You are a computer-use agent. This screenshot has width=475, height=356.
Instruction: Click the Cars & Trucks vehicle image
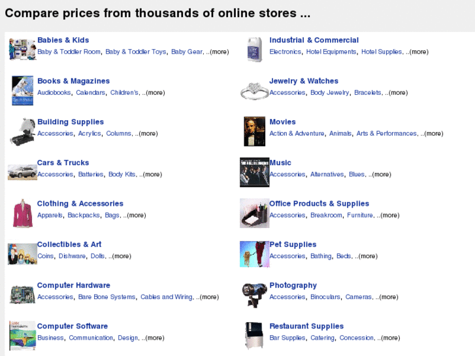22,172
